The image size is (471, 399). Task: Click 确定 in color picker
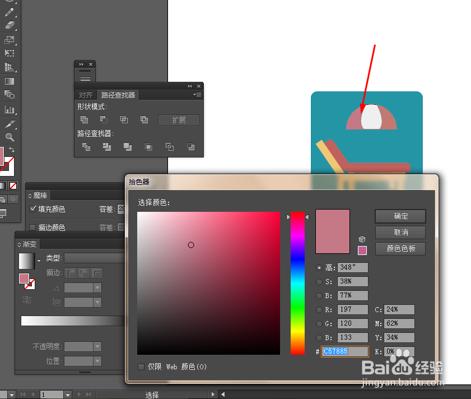point(400,216)
